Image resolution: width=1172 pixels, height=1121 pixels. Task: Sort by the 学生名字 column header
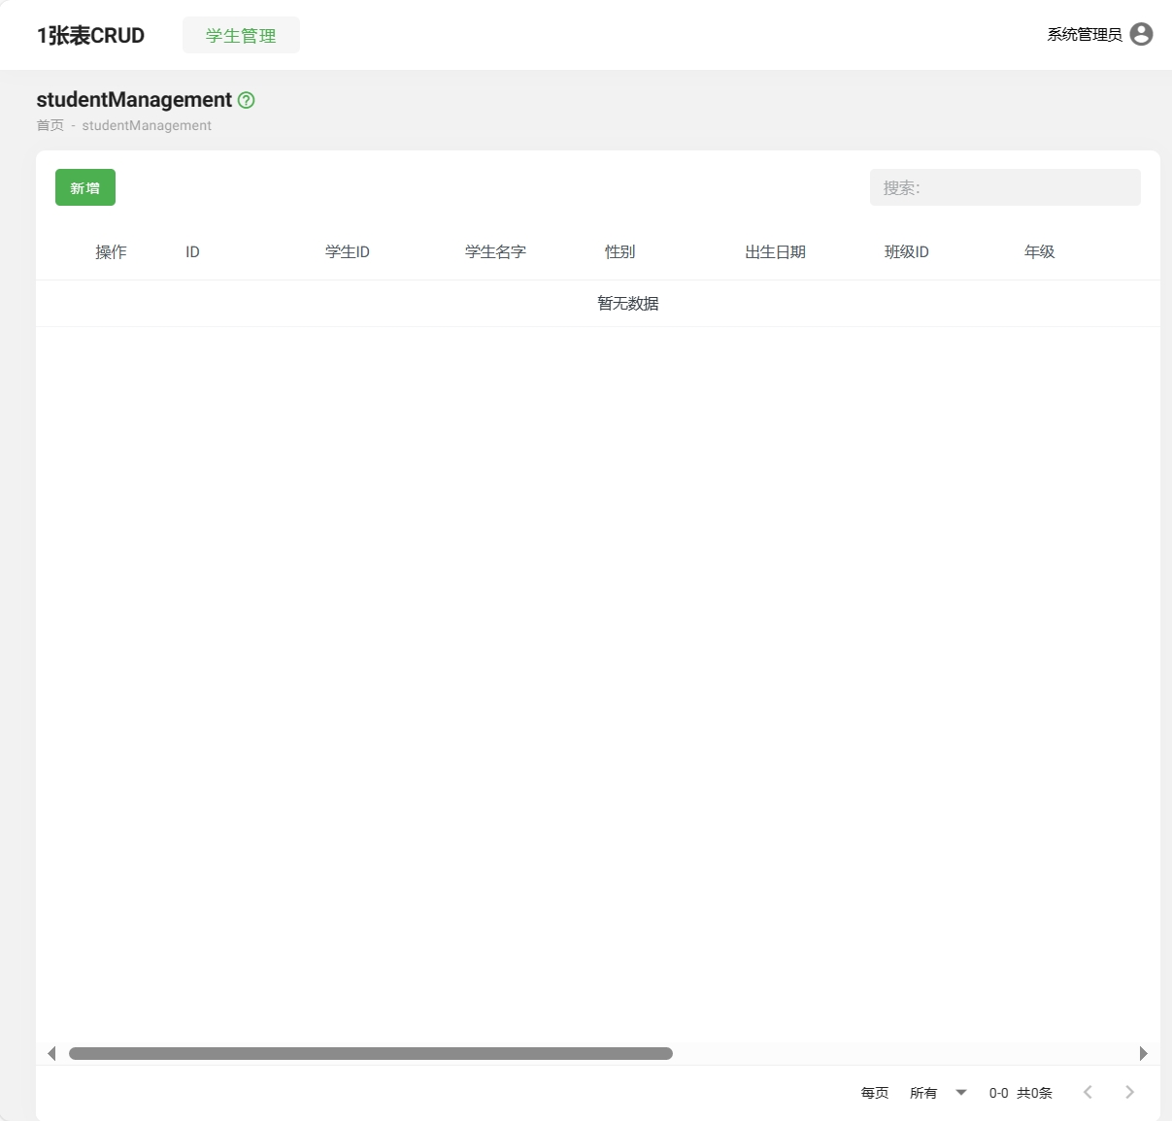495,251
